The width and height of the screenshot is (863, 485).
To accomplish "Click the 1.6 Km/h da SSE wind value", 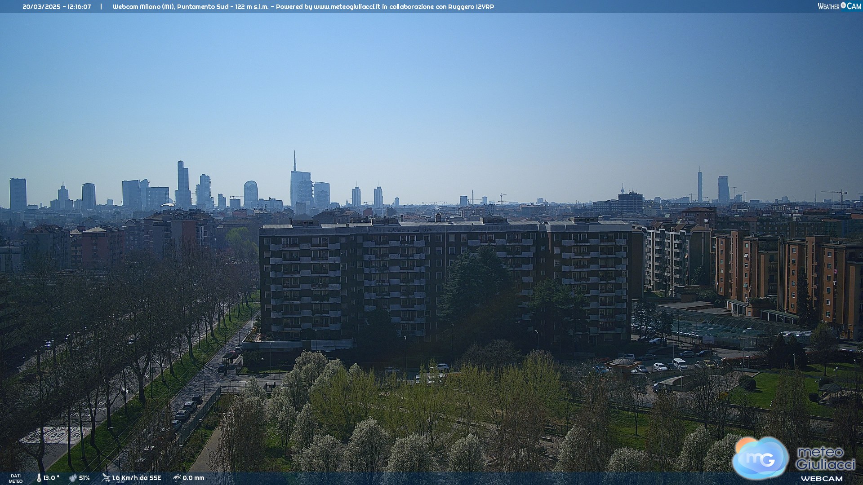I will pyautogui.click(x=136, y=478).
